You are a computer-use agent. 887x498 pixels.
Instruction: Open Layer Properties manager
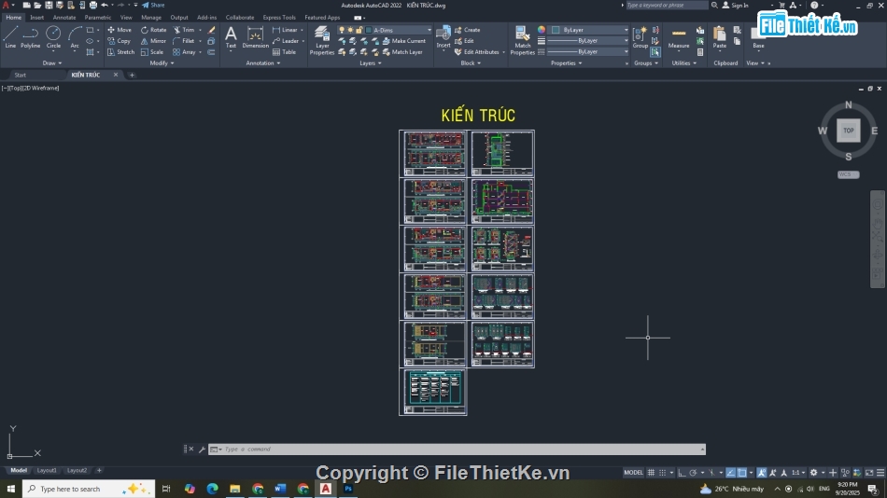click(322, 41)
